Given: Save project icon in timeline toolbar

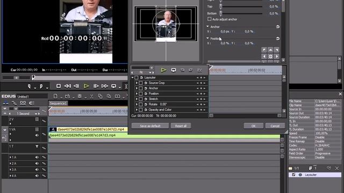Looking at the screenshot, I should tap(80, 96).
